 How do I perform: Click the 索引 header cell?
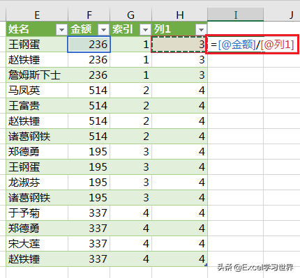pos(130,29)
